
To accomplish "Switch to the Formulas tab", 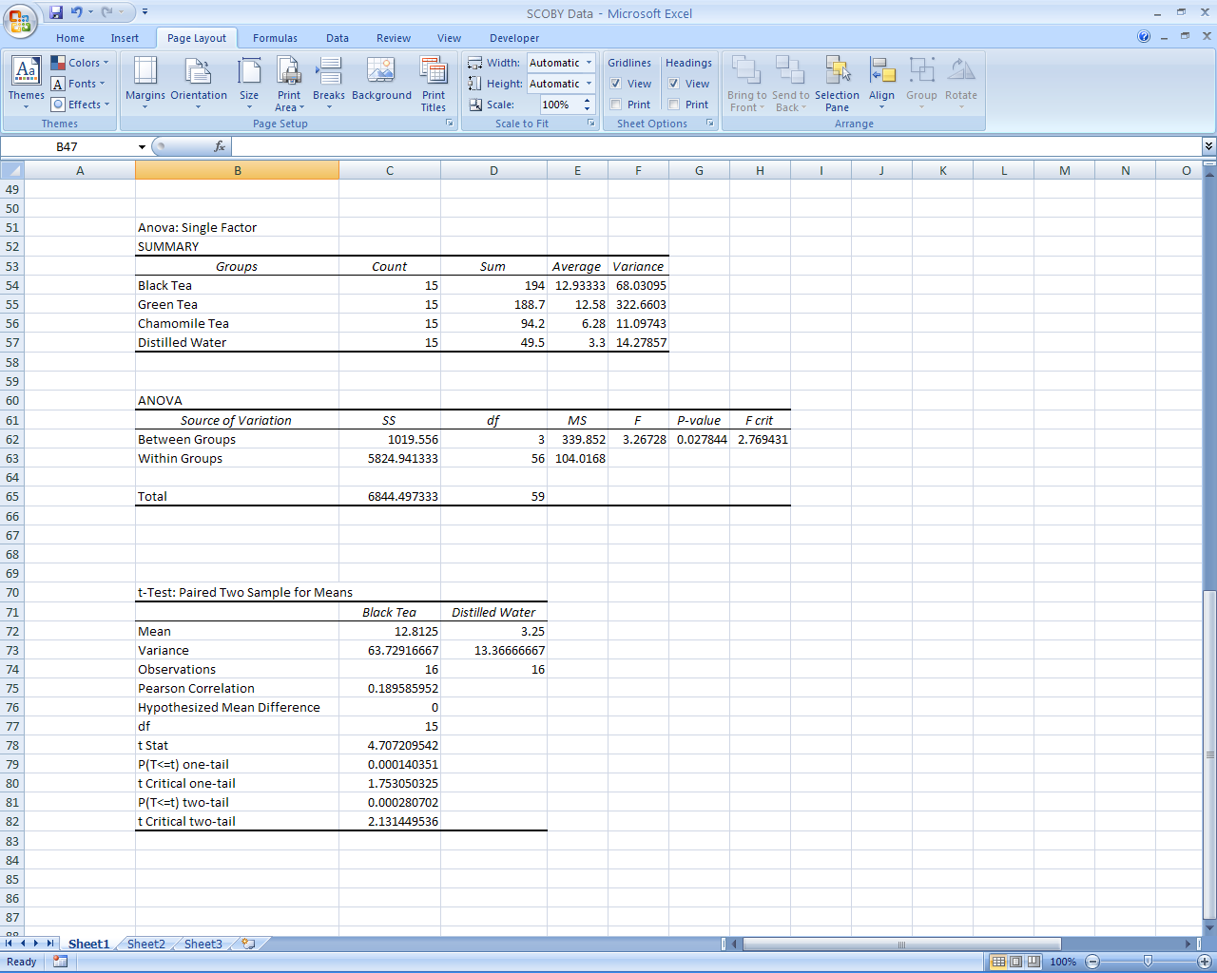I will pyautogui.click(x=275, y=38).
